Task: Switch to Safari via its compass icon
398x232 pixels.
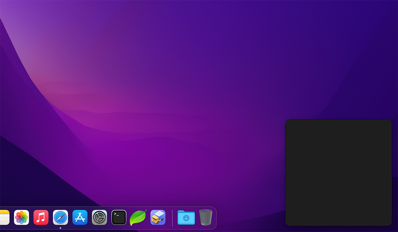Action: click(60, 218)
